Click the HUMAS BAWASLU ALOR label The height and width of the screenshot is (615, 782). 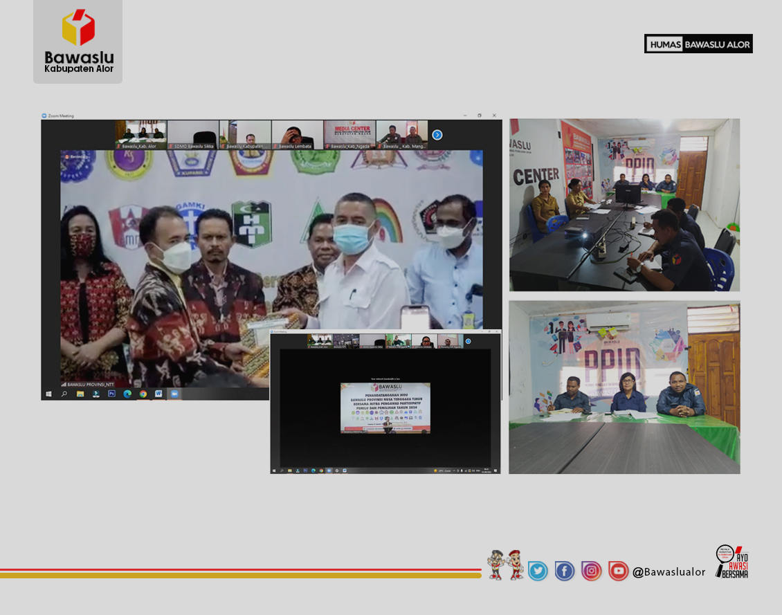tap(698, 44)
